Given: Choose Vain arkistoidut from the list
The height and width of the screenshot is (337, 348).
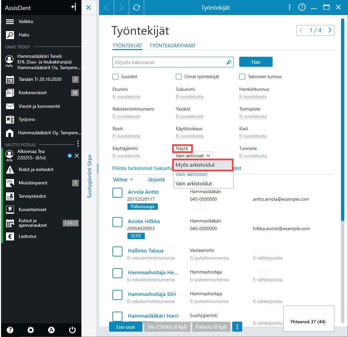Looking at the screenshot, I should click(x=203, y=183).
